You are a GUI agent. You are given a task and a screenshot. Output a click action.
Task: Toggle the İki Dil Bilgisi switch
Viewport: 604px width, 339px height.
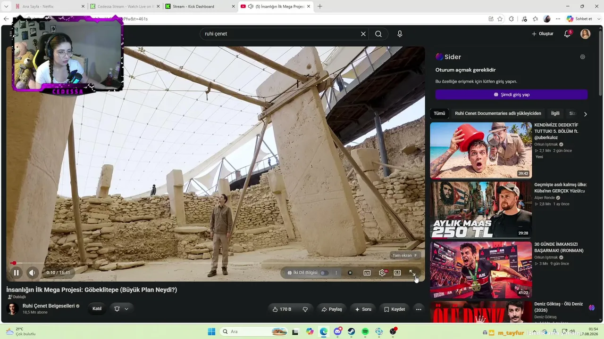tap(324, 273)
